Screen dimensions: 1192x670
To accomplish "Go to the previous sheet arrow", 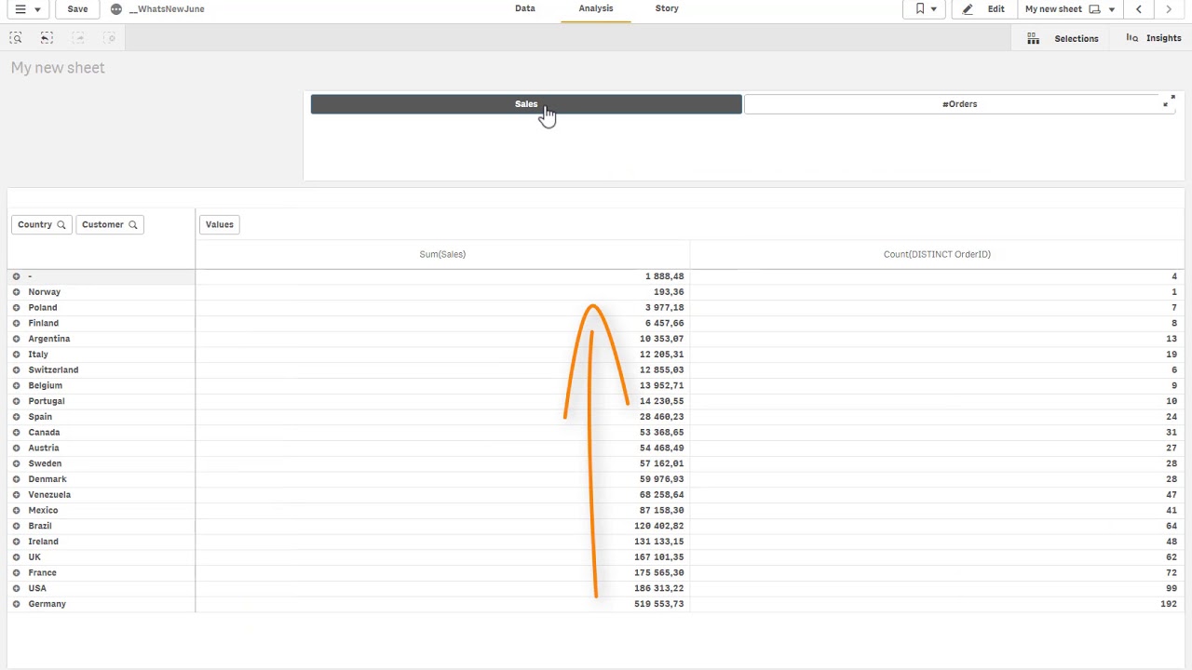I will pos(1138,9).
